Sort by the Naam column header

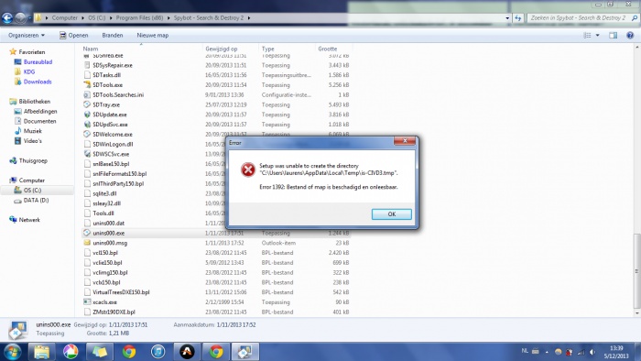pos(91,49)
